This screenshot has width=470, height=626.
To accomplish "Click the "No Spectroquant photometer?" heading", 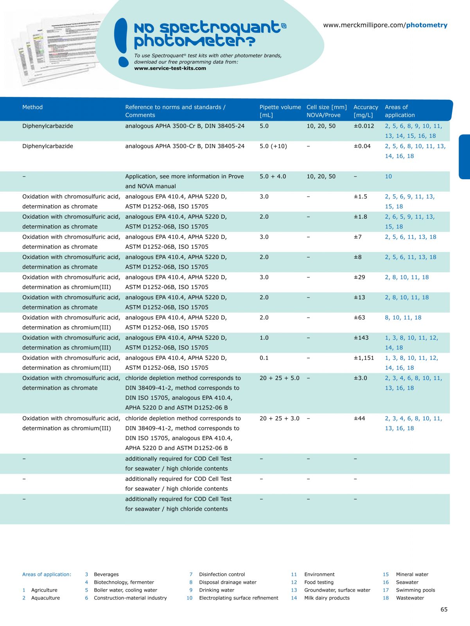I will coord(210,34).
